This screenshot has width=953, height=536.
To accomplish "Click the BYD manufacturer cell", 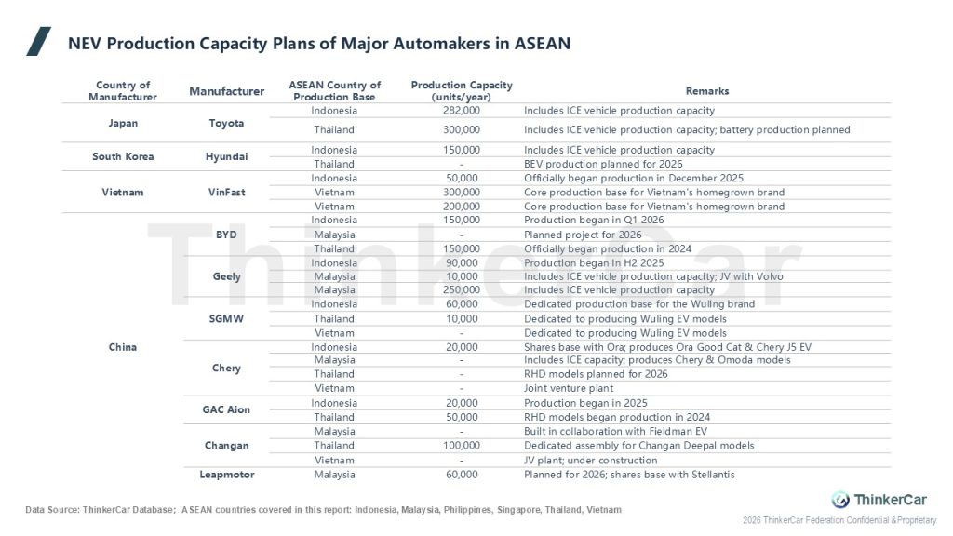I will pos(226,234).
